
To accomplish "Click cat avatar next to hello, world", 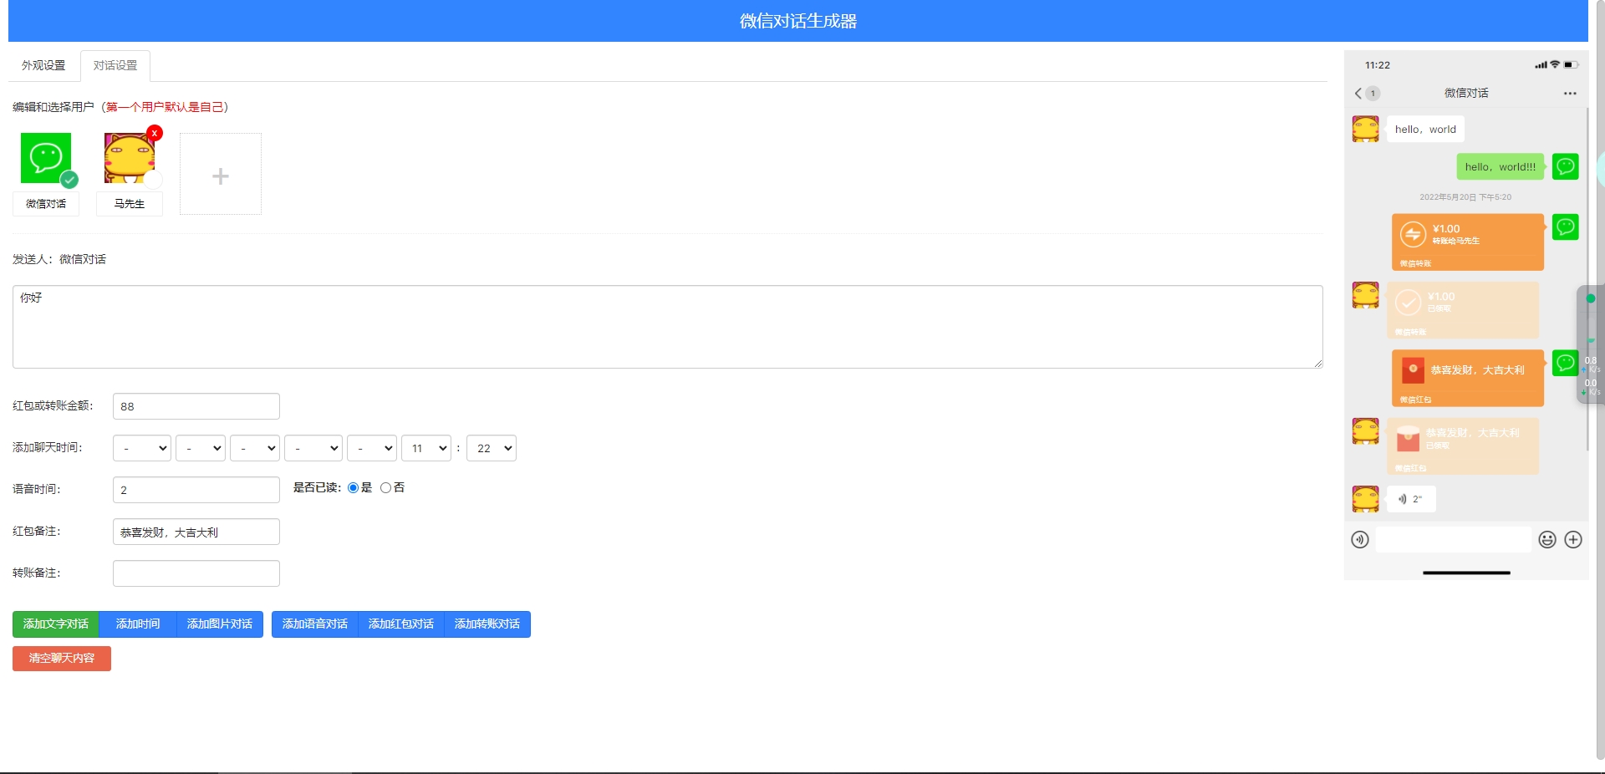I will (x=1366, y=129).
